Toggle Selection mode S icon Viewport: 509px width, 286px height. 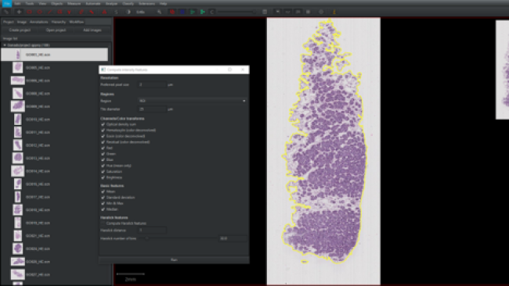pyautogui.click(x=116, y=12)
